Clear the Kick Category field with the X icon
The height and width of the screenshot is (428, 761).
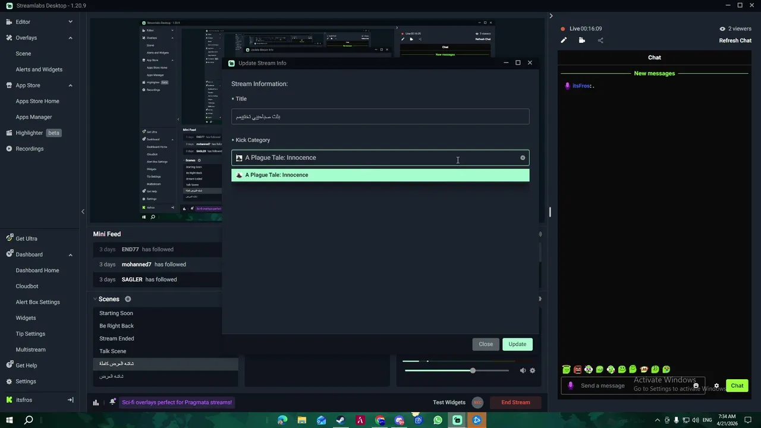[523, 158]
